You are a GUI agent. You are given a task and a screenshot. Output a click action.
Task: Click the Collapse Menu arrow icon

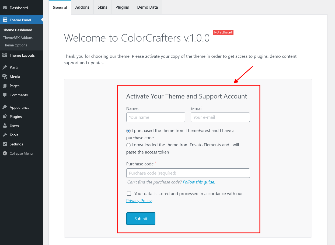pos(5,153)
